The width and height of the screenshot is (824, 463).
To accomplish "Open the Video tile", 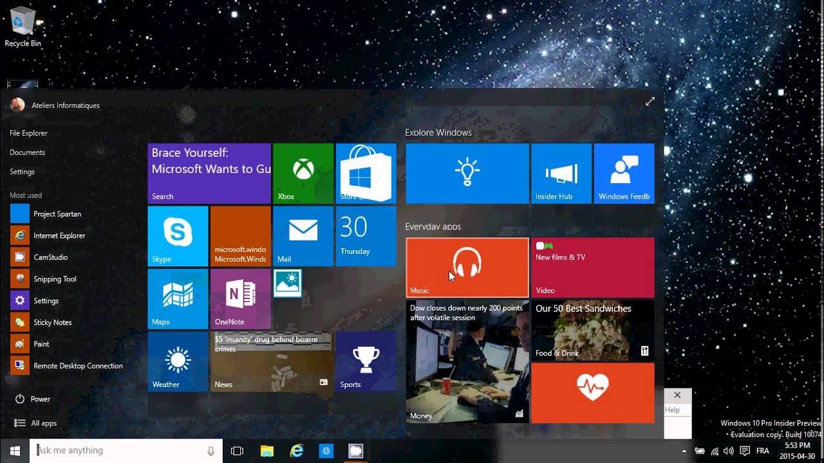I will tap(592, 268).
